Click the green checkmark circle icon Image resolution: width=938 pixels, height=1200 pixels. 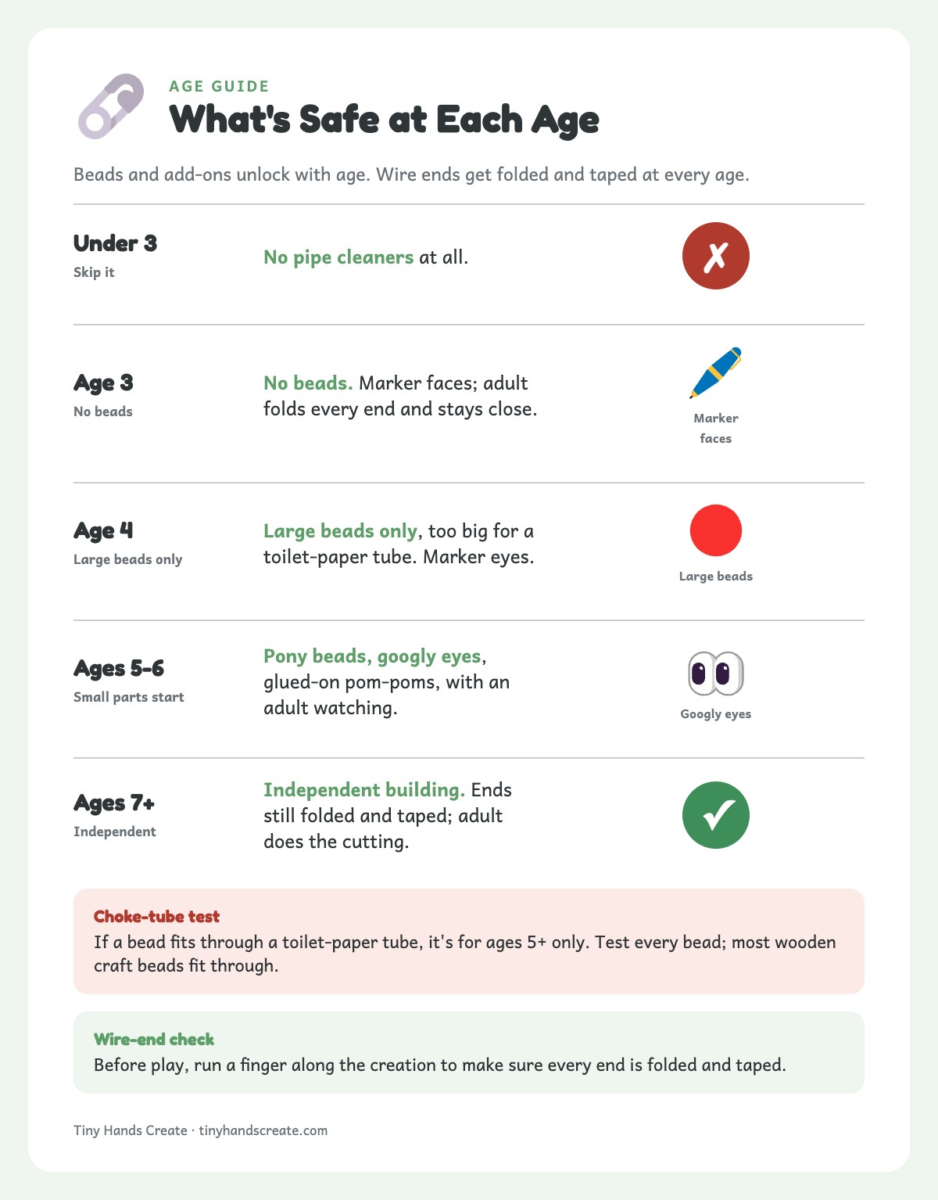(716, 815)
